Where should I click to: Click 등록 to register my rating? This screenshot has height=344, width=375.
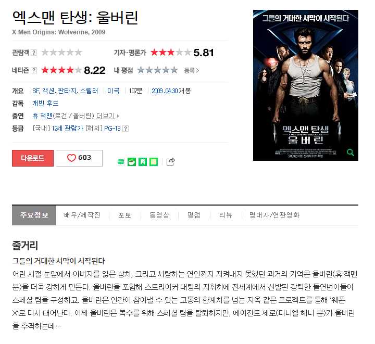191,70
